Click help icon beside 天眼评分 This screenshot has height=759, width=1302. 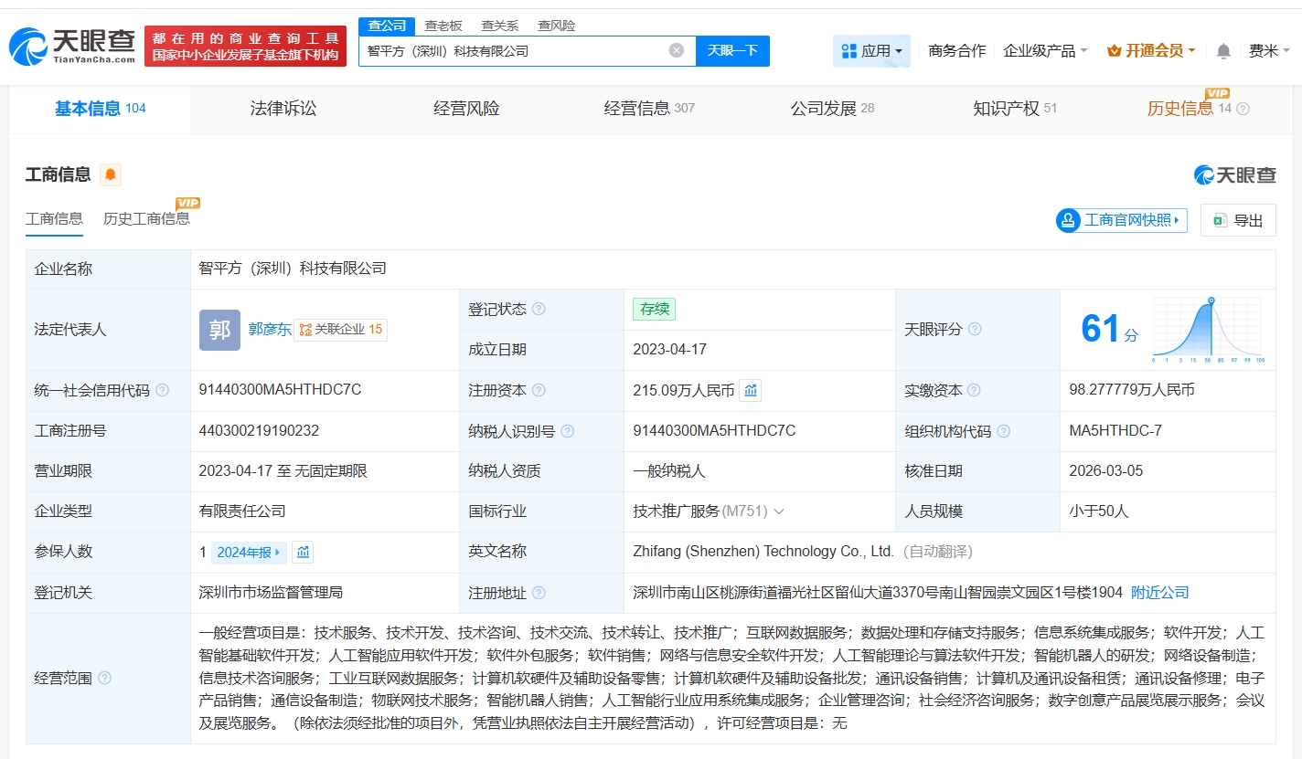975,329
